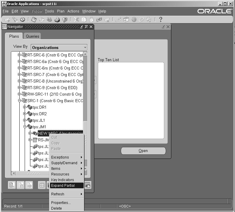Click the Switch Responsibility hat icon
The height and width of the screenshot is (212, 235).
click(49, 20)
